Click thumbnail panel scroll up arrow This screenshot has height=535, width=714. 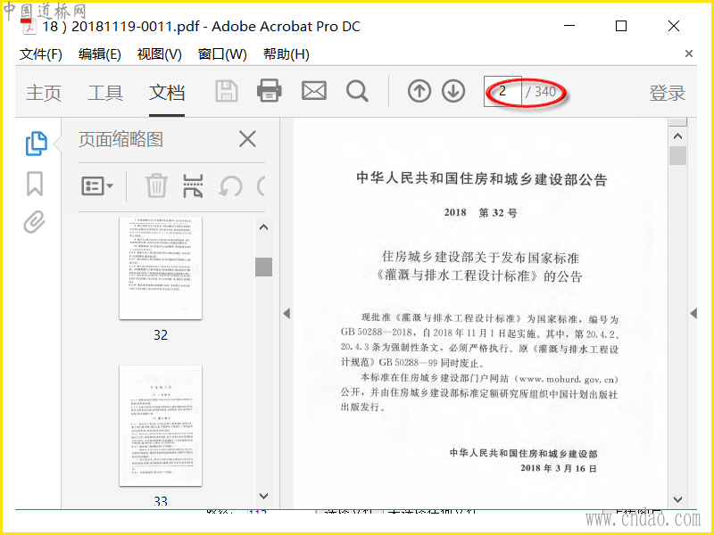tap(263, 227)
